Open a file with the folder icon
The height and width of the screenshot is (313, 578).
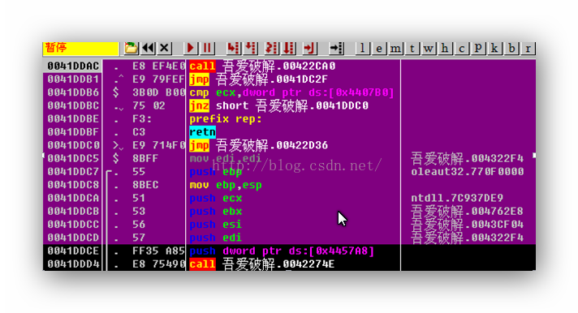pyautogui.click(x=131, y=48)
